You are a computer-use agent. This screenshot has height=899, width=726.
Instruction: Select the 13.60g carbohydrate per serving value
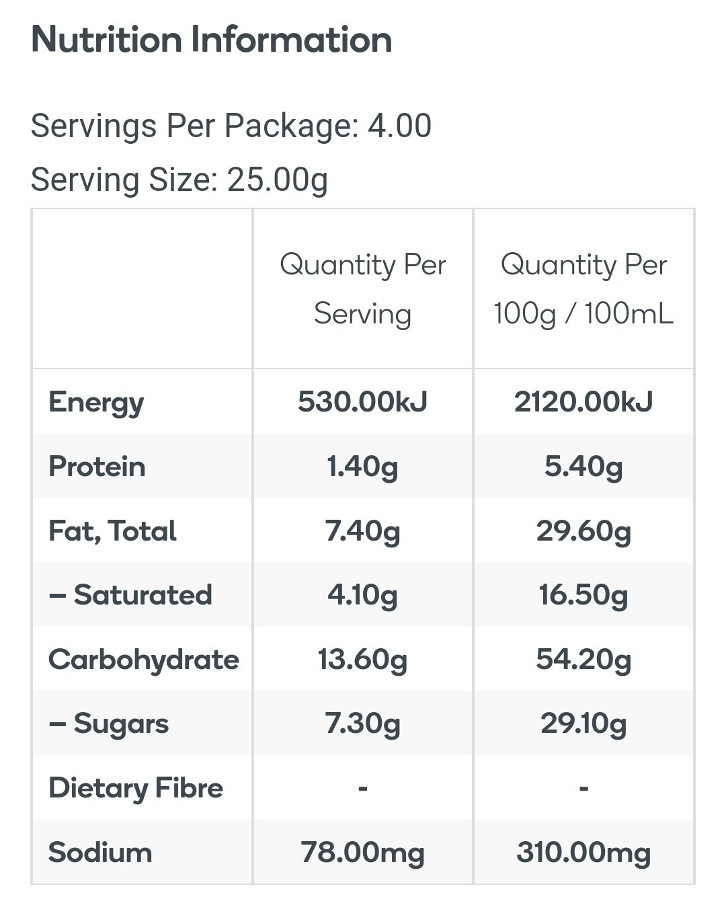click(x=363, y=660)
